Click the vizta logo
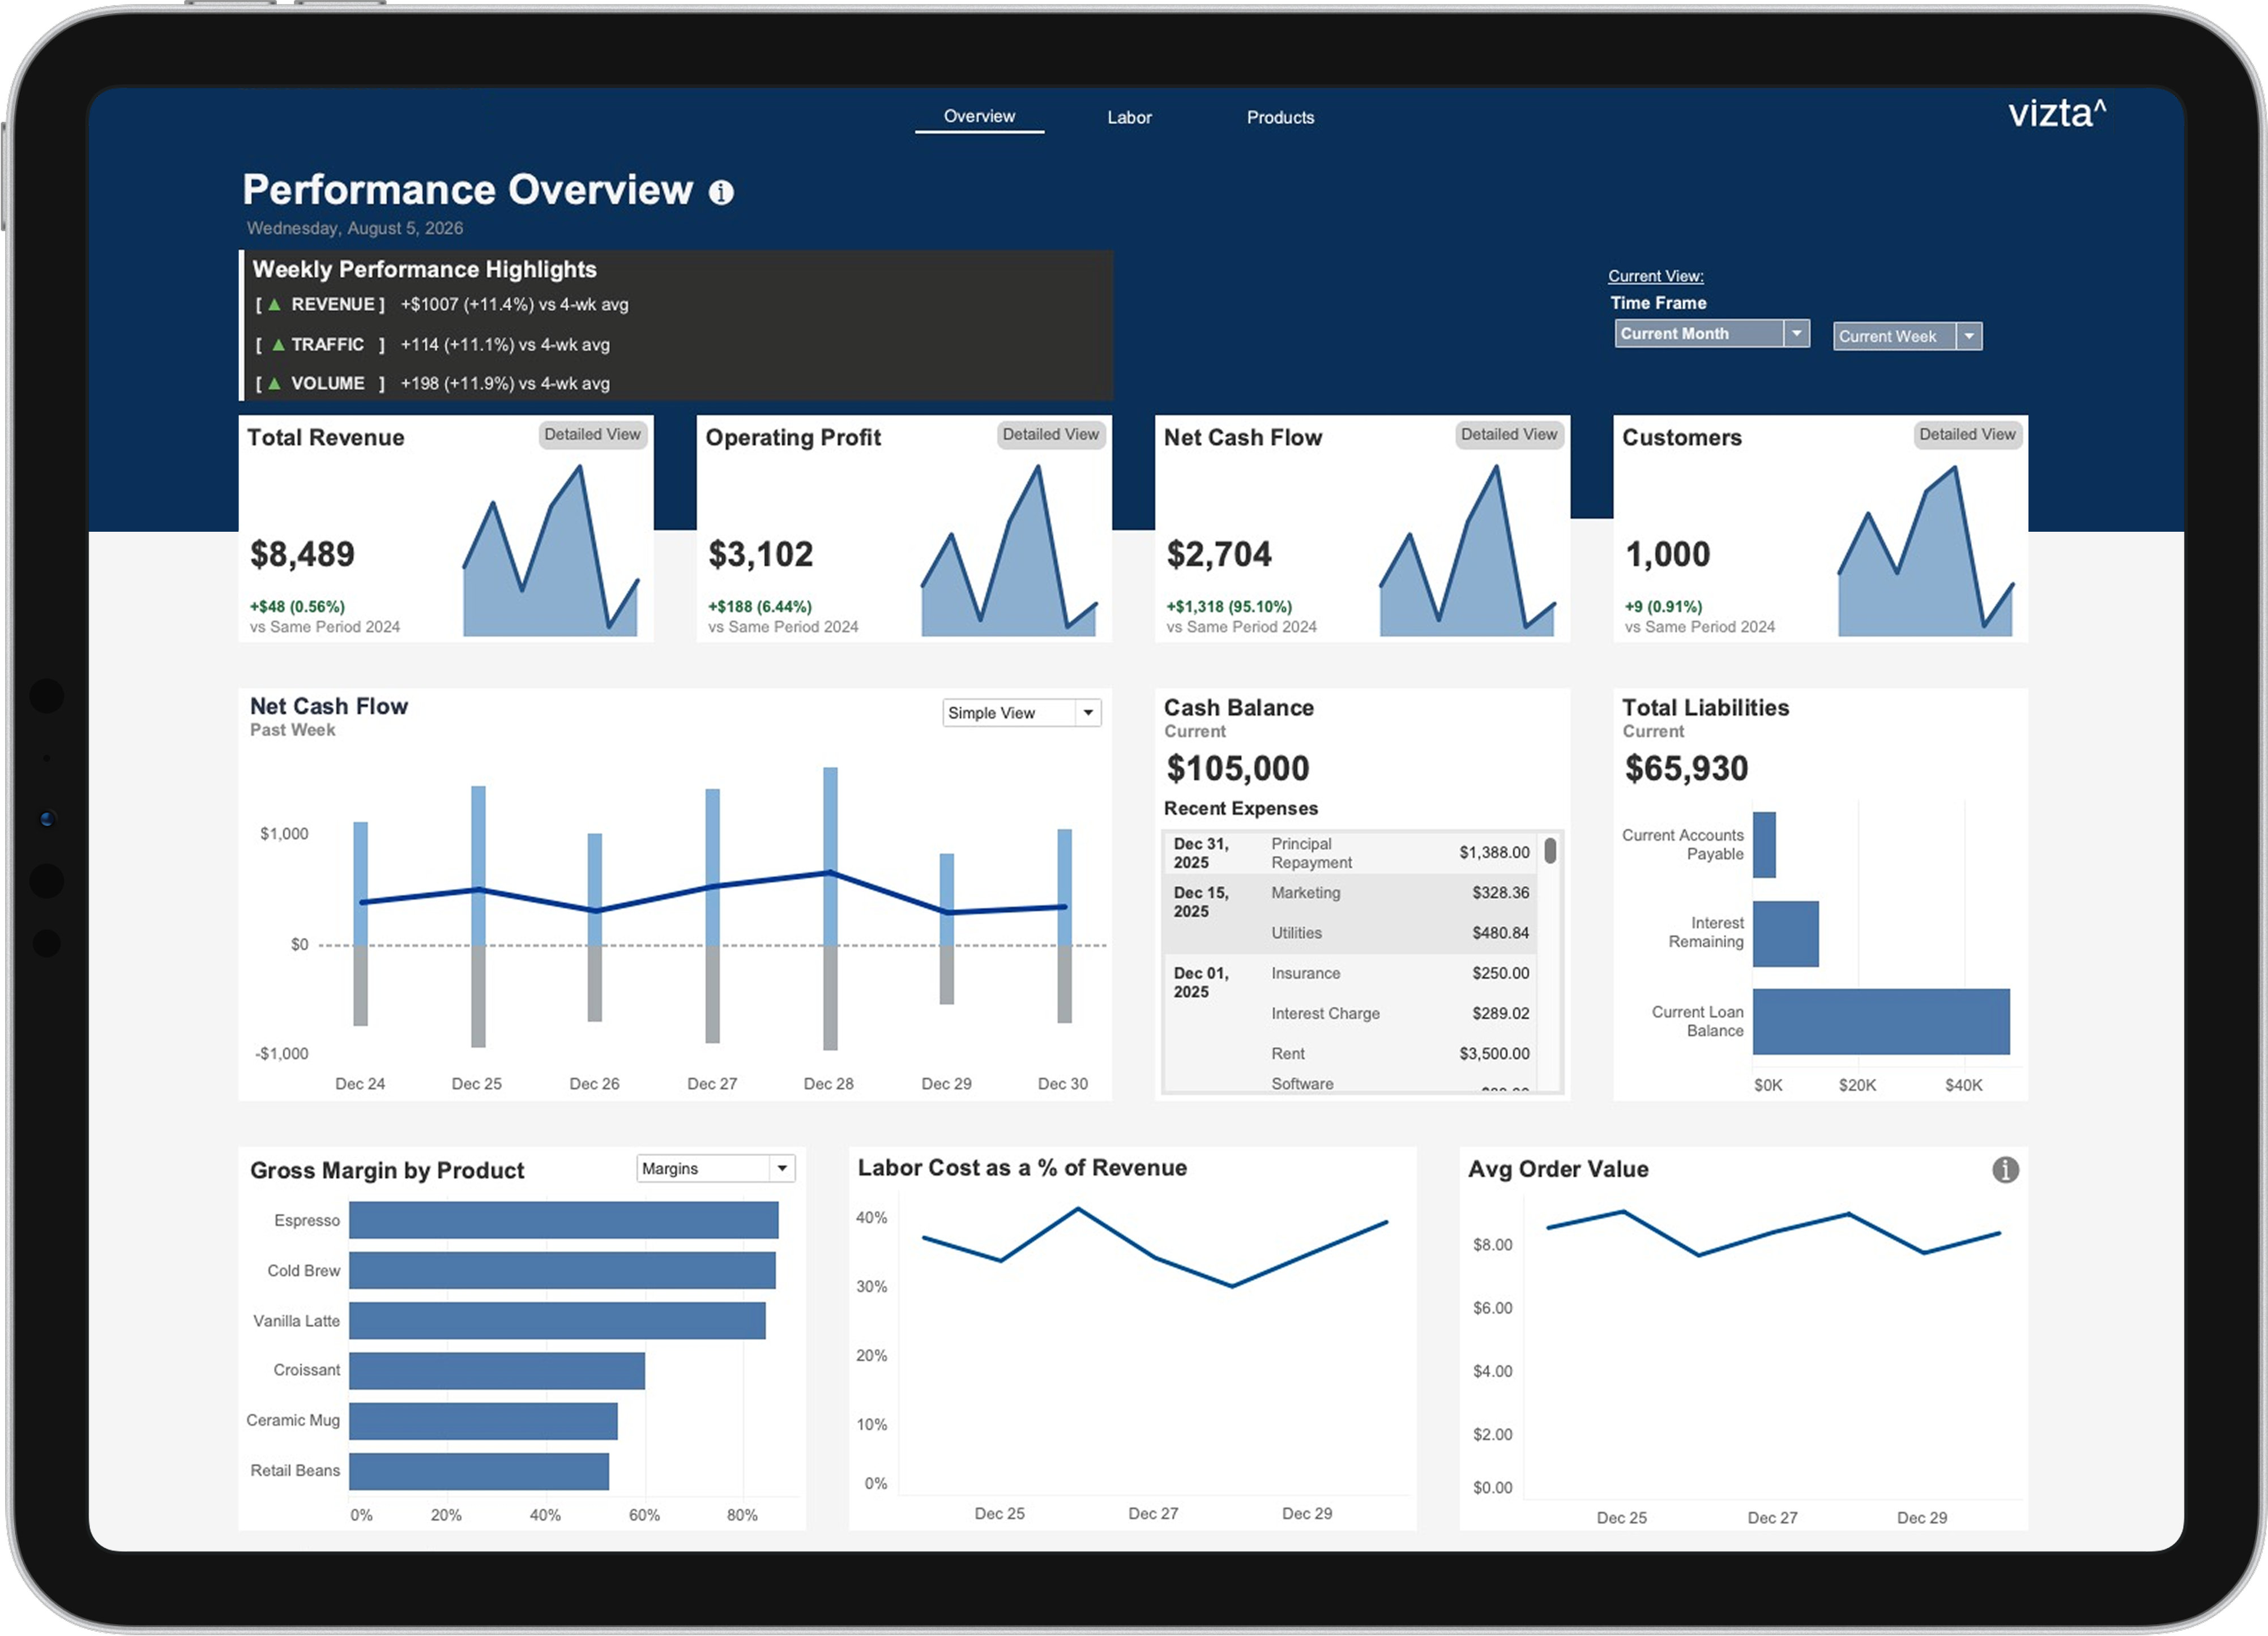Viewport: 2268px width, 1636px height. click(2057, 112)
